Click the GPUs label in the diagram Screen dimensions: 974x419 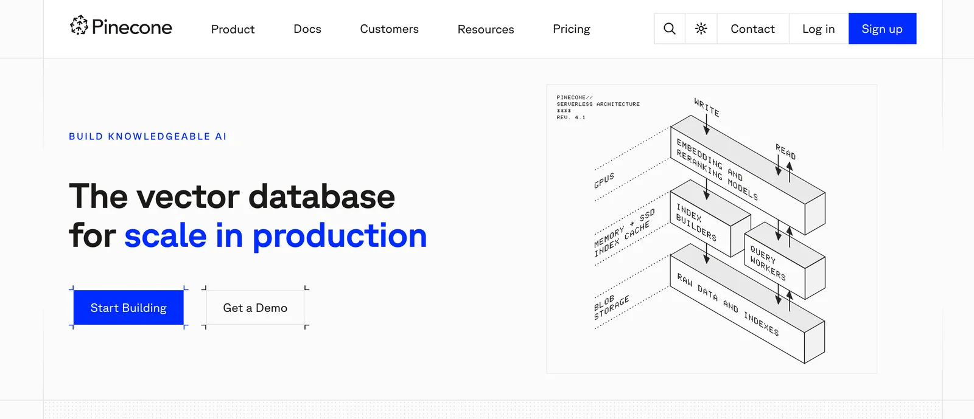point(604,181)
